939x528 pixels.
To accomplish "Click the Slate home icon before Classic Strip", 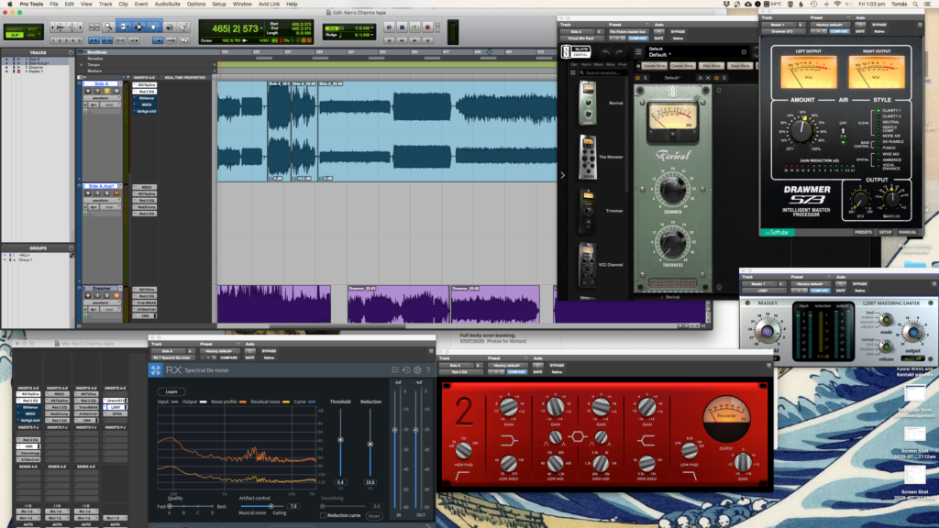I will click(638, 66).
